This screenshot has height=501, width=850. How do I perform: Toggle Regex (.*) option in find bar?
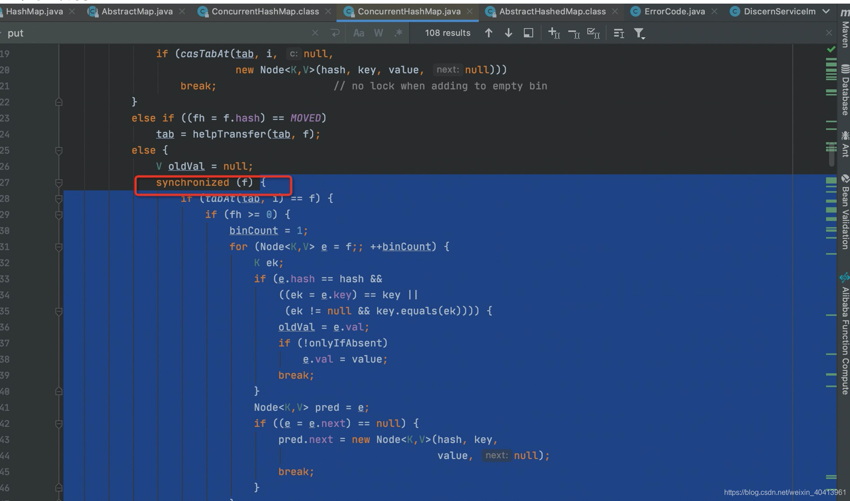[398, 33]
